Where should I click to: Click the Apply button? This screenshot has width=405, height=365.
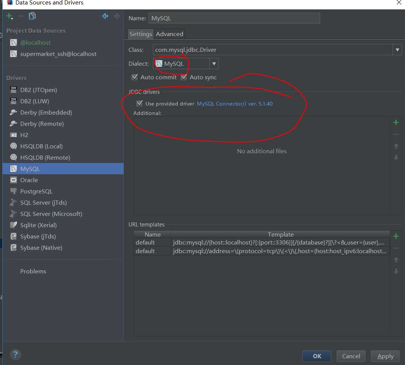pyautogui.click(x=385, y=356)
